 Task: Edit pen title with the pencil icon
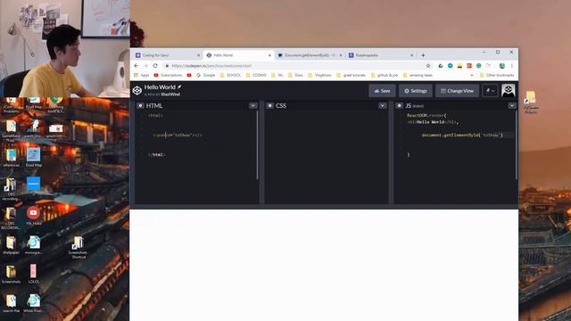click(x=179, y=87)
